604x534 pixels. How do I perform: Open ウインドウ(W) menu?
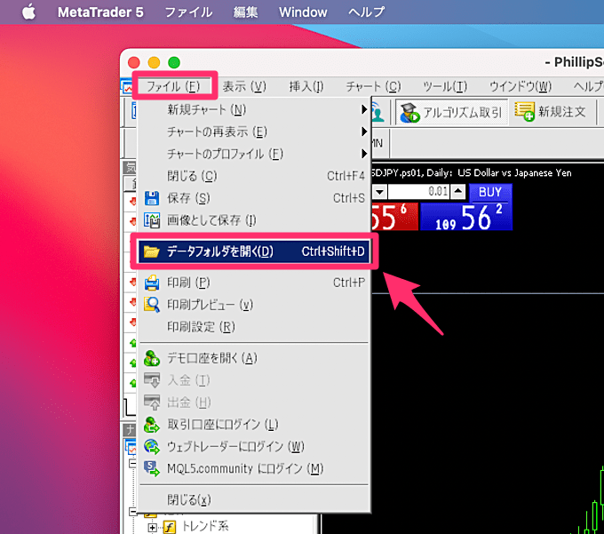coord(520,86)
